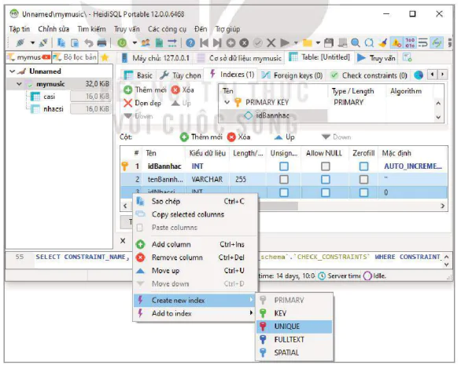Click the yellow star favorites icon
Image resolution: width=461 pixels, height=369 pixels.
[105, 57]
